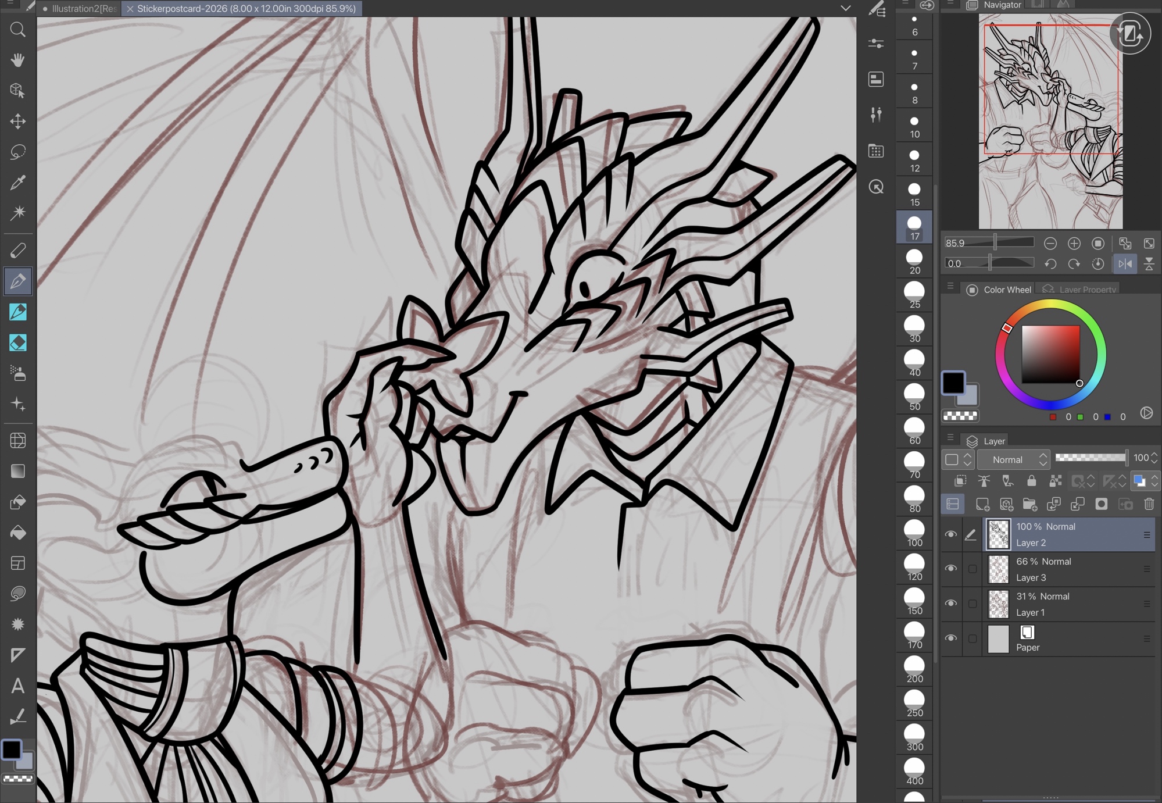Switch to the Layer Property tab
The width and height of the screenshot is (1162, 803).
click(x=1080, y=290)
